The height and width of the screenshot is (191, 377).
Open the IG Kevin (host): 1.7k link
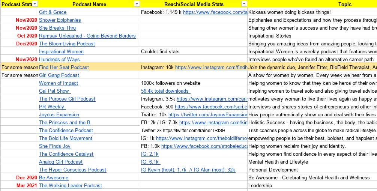188,170
